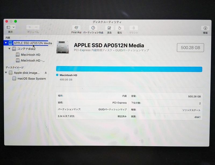Click the blue disk usage bar
This screenshot has width=215, height=165.
[x=129, y=69]
